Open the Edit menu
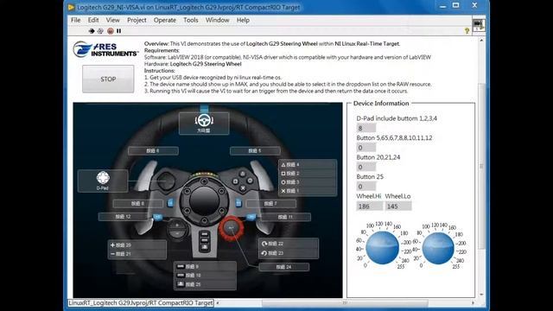553x311 pixels. (x=93, y=20)
